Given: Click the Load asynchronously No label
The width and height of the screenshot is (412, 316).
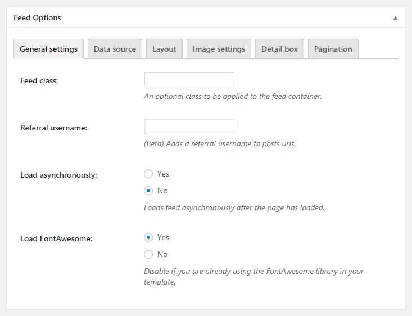Looking at the screenshot, I should 162,191.
